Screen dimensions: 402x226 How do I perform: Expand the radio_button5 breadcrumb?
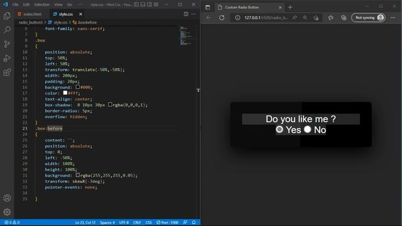tap(31, 23)
